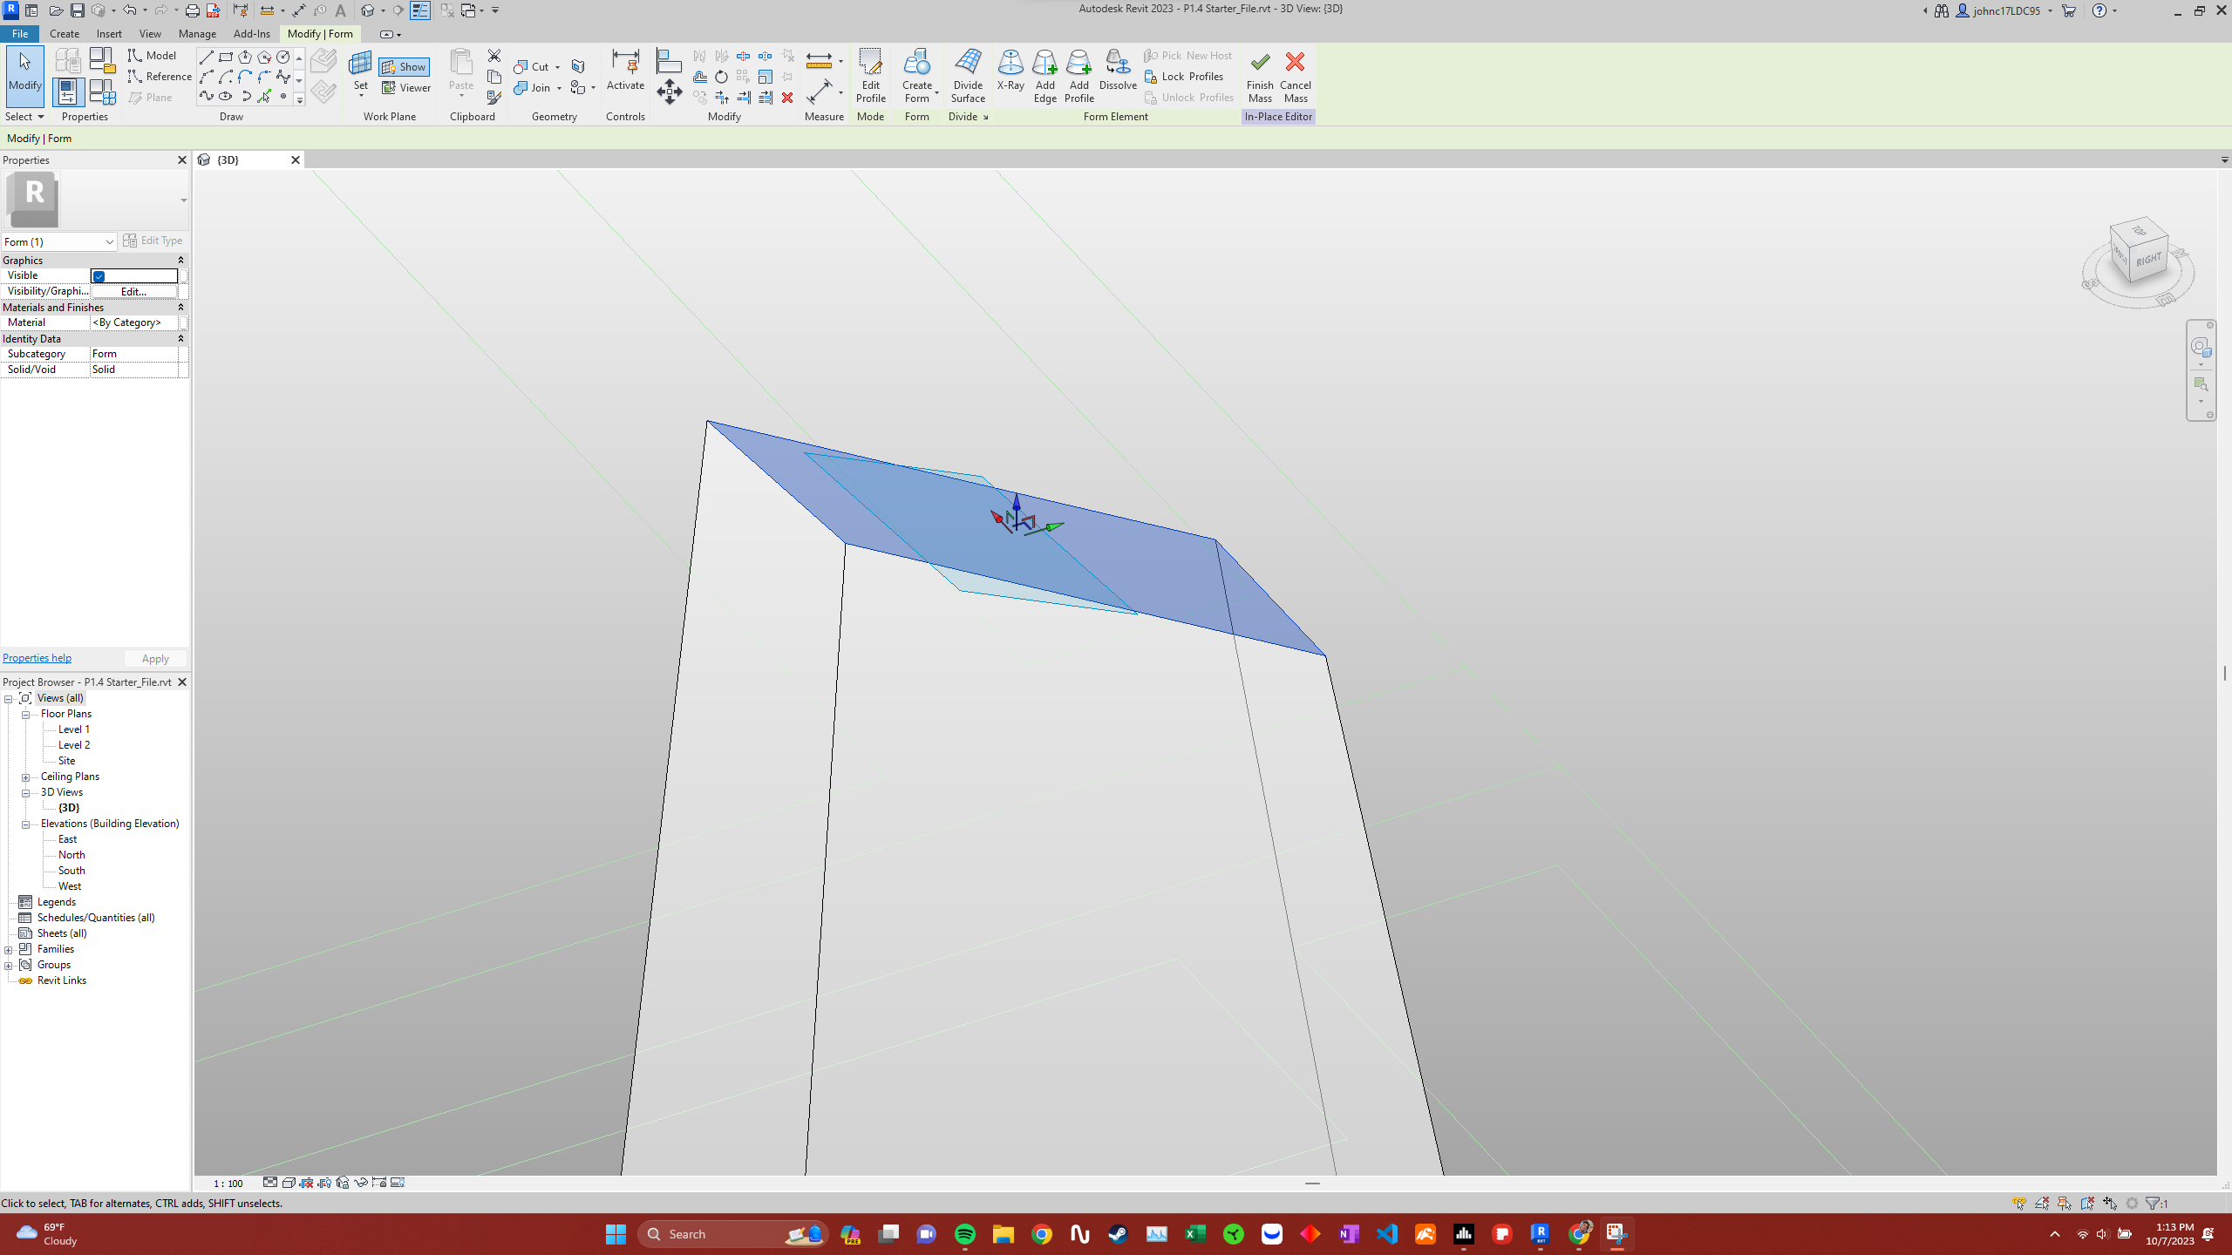Enable Temporary Hide/Isolate glasses on view bar
2232x1255 pixels.
(361, 1183)
